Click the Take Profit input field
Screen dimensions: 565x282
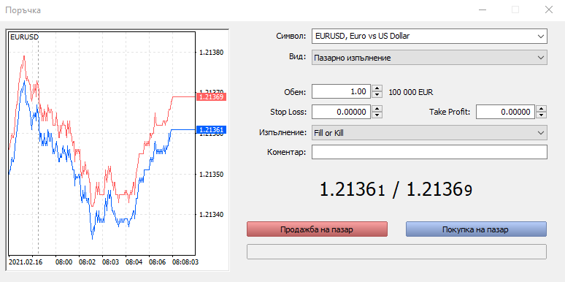pyautogui.click(x=506, y=112)
